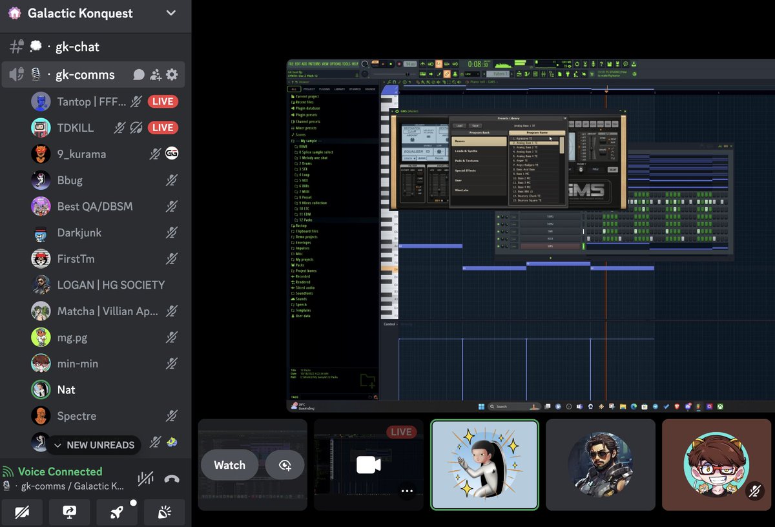The height and width of the screenshot is (527, 775).
Task: Expand Plugin database in FL browser
Action: coord(308,108)
